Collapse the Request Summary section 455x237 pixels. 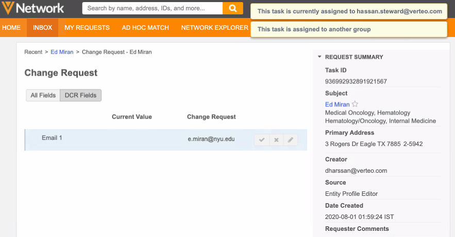point(319,57)
